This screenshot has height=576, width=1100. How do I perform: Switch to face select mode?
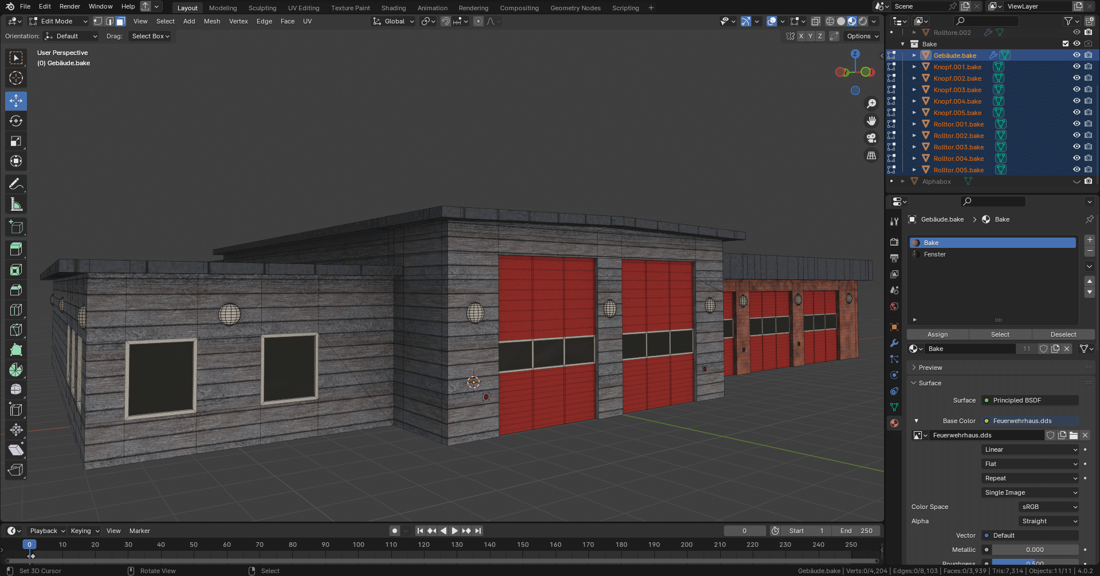pyautogui.click(x=121, y=21)
